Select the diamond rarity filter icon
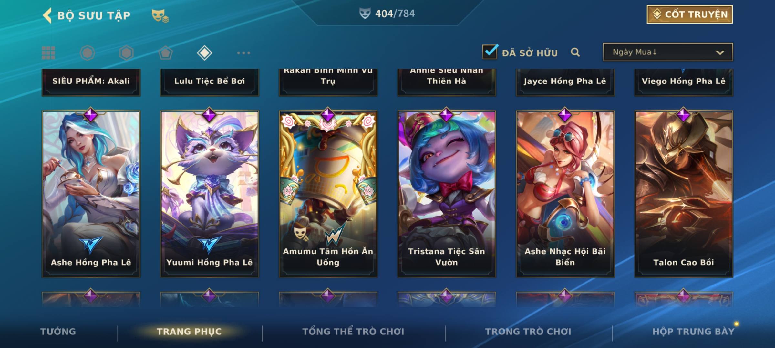 tap(204, 53)
